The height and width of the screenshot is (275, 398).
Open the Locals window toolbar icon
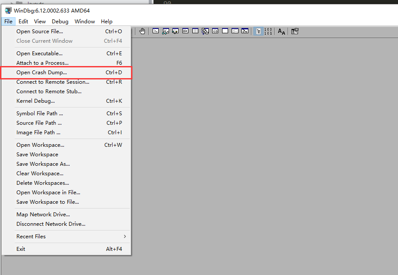[x=175, y=31]
